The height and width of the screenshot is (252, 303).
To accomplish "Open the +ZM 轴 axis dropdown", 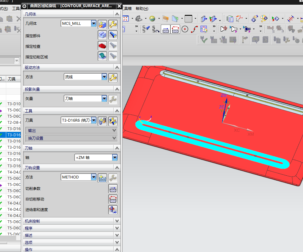I will point(115,158).
